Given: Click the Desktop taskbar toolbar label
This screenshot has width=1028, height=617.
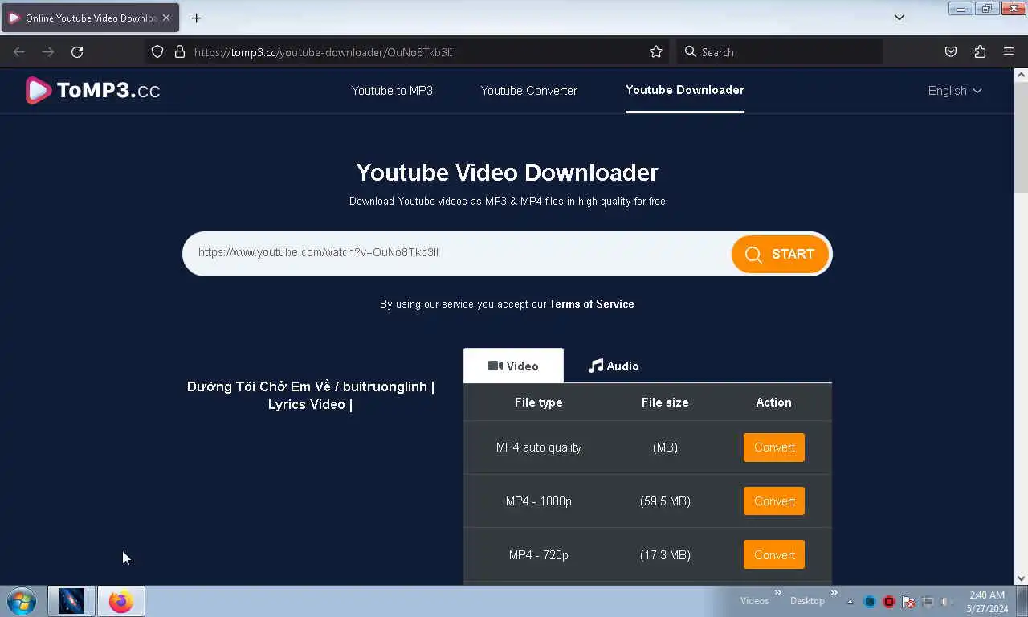Looking at the screenshot, I should 807,601.
